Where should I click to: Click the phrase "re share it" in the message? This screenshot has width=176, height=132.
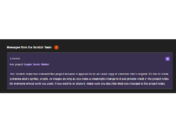79,84
